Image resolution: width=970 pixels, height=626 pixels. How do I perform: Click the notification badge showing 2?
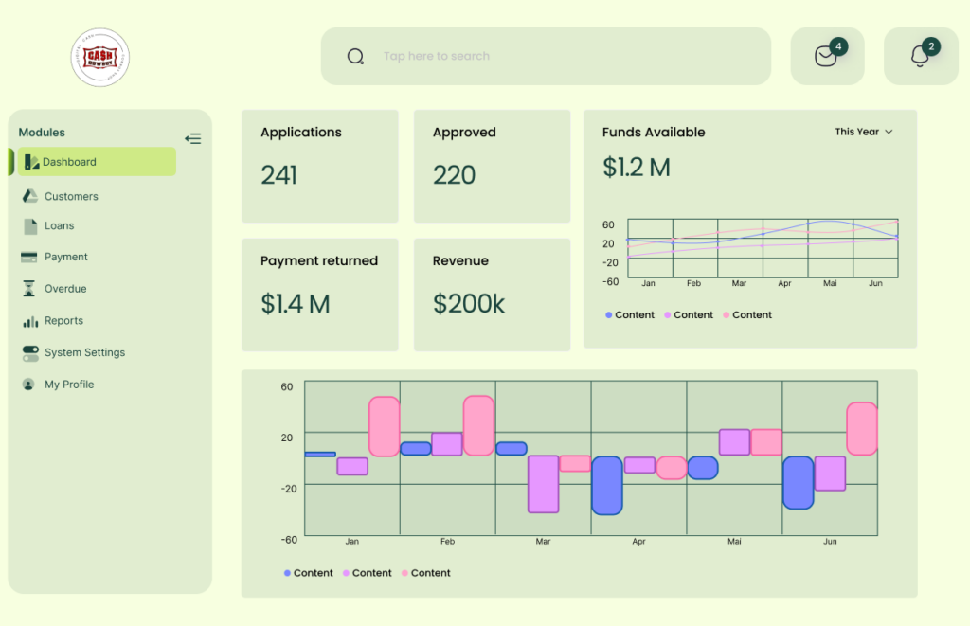pyautogui.click(x=931, y=46)
